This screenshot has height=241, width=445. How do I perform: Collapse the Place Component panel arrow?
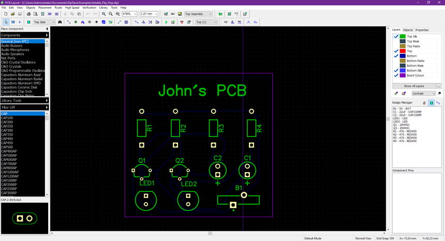47,29
